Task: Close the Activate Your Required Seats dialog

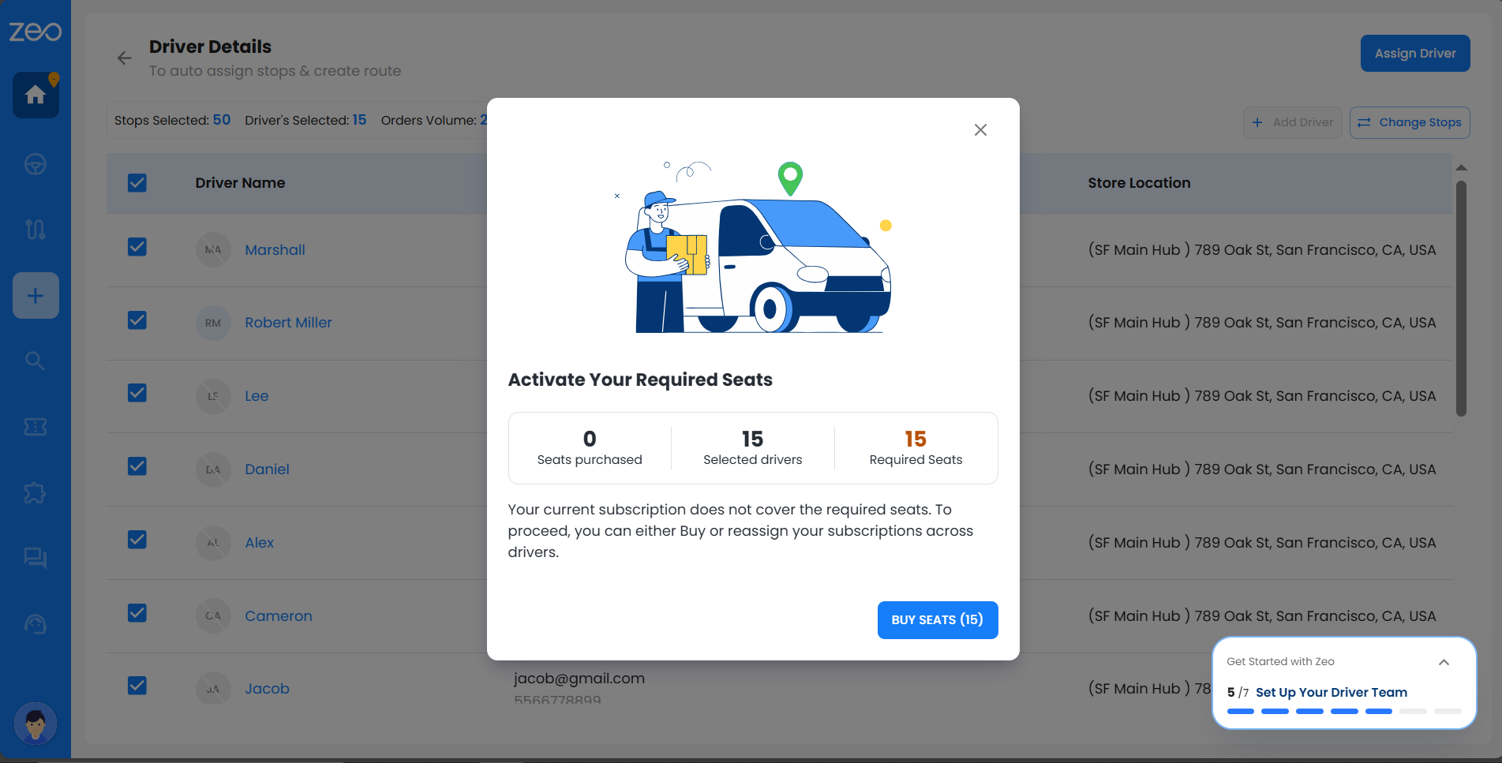Action: pos(980,130)
